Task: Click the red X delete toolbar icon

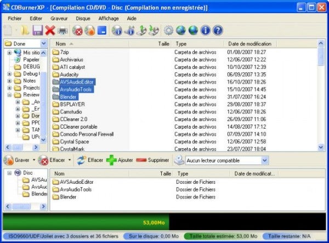Action: click(50, 31)
